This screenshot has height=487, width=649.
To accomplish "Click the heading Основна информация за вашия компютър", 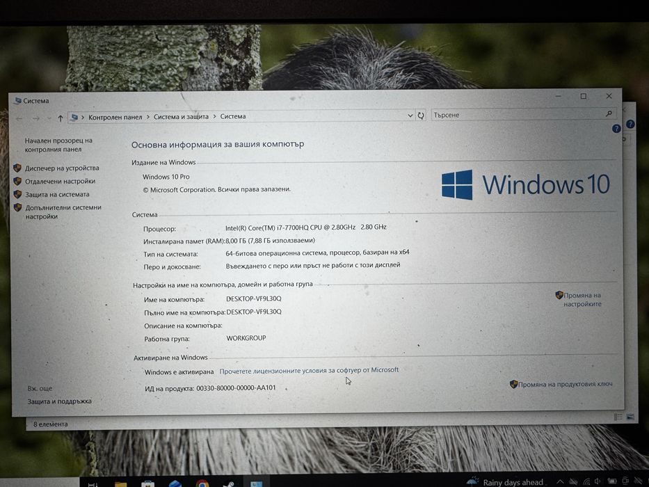I will pos(218,145).
